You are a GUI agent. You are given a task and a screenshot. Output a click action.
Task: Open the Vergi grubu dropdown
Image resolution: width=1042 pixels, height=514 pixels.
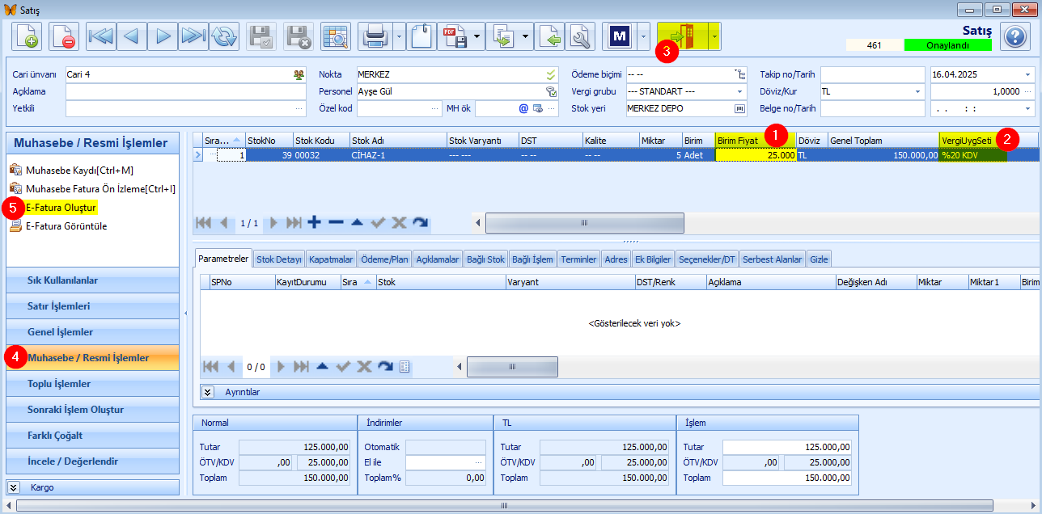739,91
